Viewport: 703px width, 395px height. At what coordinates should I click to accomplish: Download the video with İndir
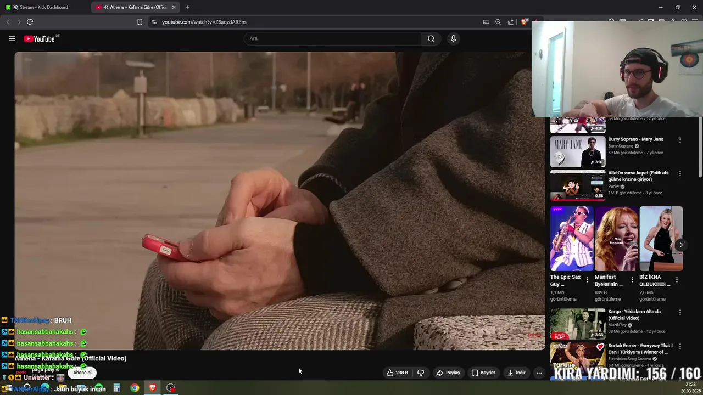pyautogui.click(x=516, y=373)
